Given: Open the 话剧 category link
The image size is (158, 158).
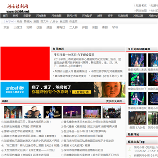Looking at the screenshot, I should tap(39, 28).
